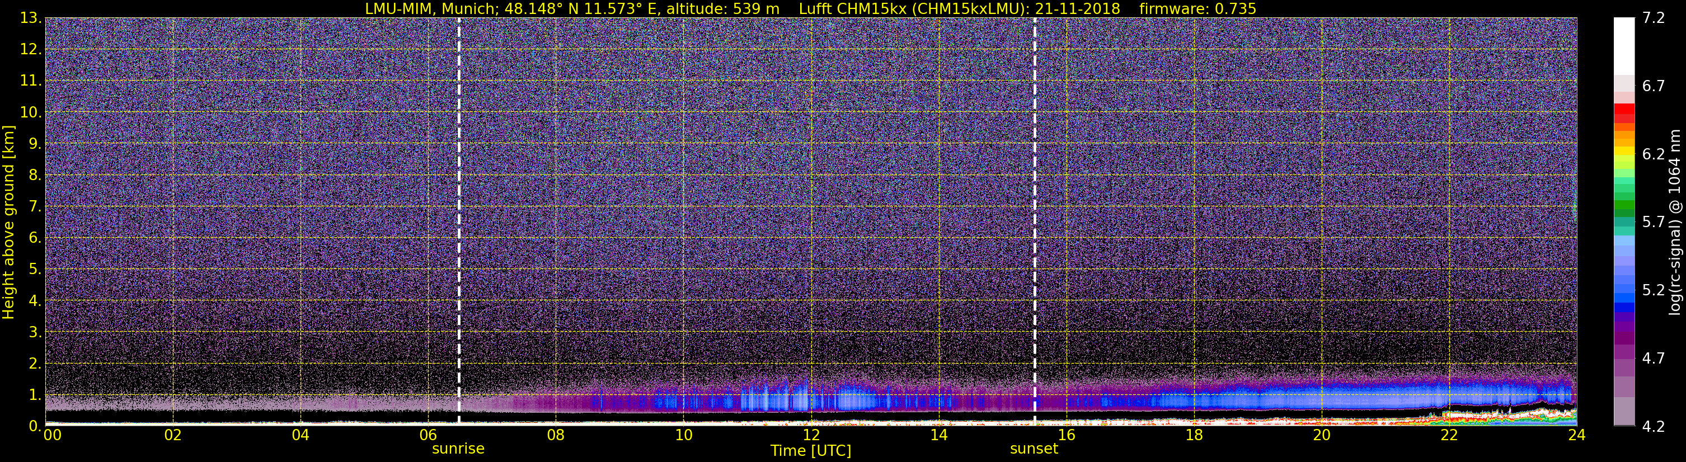
Task: Click the white top segment of the colorbar
Action: click(x=1624, y=46)
